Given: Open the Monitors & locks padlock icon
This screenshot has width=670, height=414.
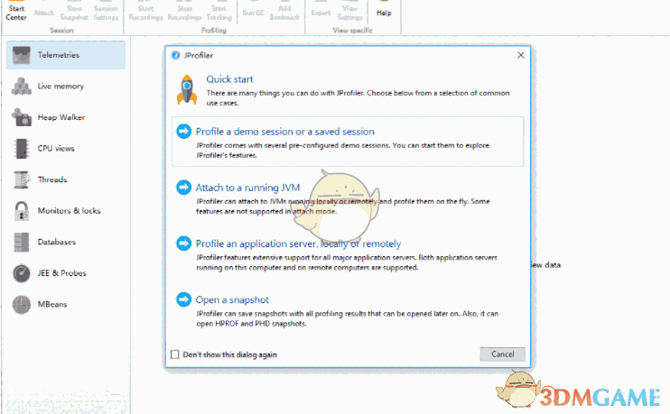Looking at the screenshot, I should (x=21, y=211).
